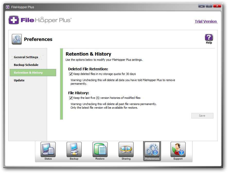This screenshot has height=173, width=228.
Task: Click the 'Warning: Unchecking this will delete all data' text
Action: pyautogui.click(x=123, y=82)
